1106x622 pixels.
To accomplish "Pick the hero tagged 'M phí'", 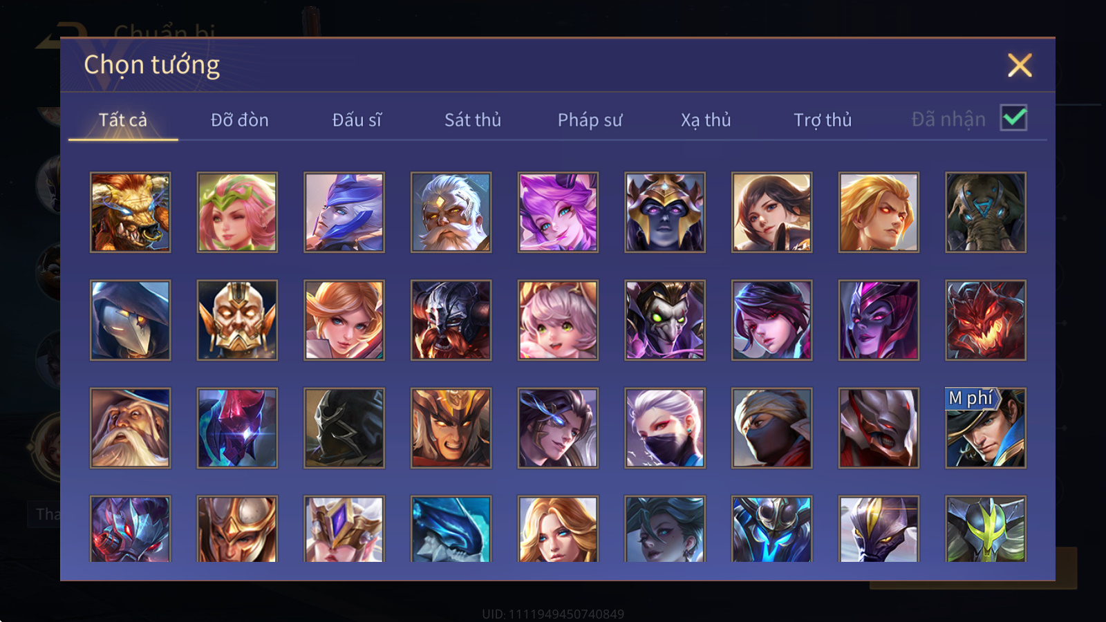I will click(x=986, y=428).
